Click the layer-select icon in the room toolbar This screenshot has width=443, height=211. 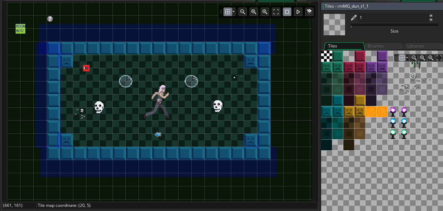pyautogui.click(x=309, y=12)
